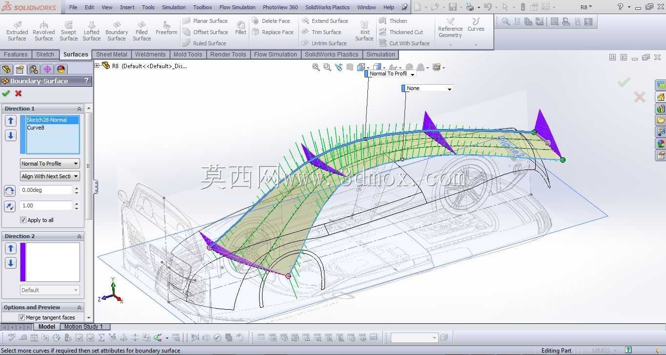The width and height of the screenshot is (666, 355).
Task: Toggle the Merge tangent faces checkbox
Action: (22, 318)
